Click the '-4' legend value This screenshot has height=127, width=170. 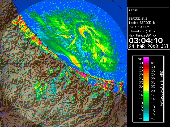[141, 119]
